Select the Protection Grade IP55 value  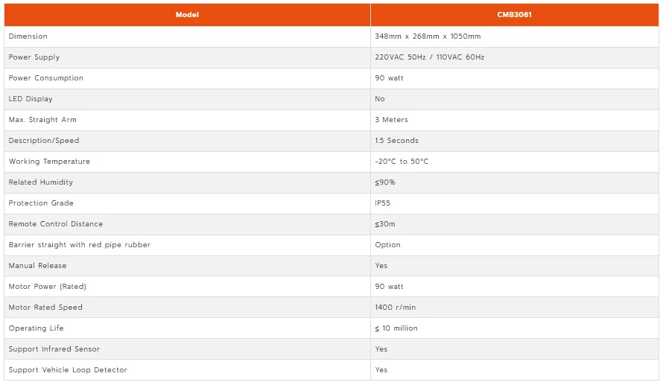(x=382, y=203)
